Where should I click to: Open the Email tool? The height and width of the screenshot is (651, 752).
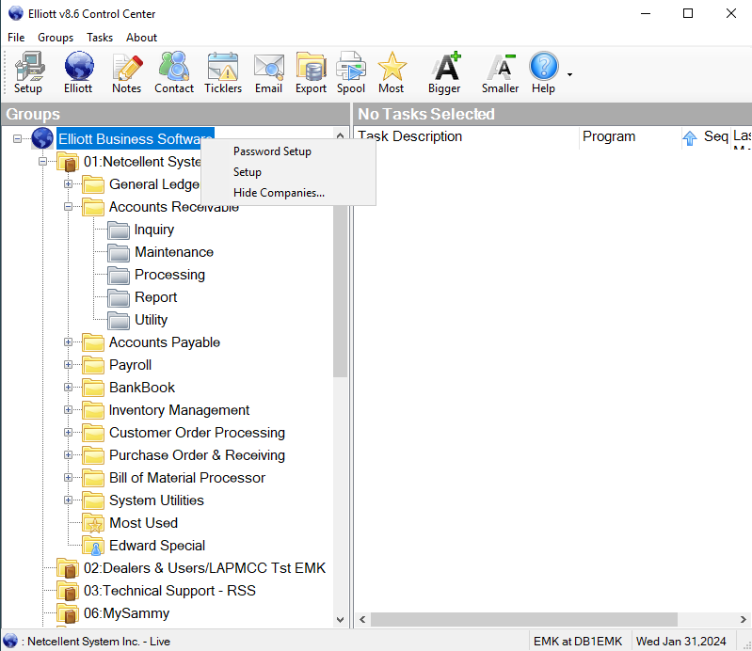click(268, 72)
